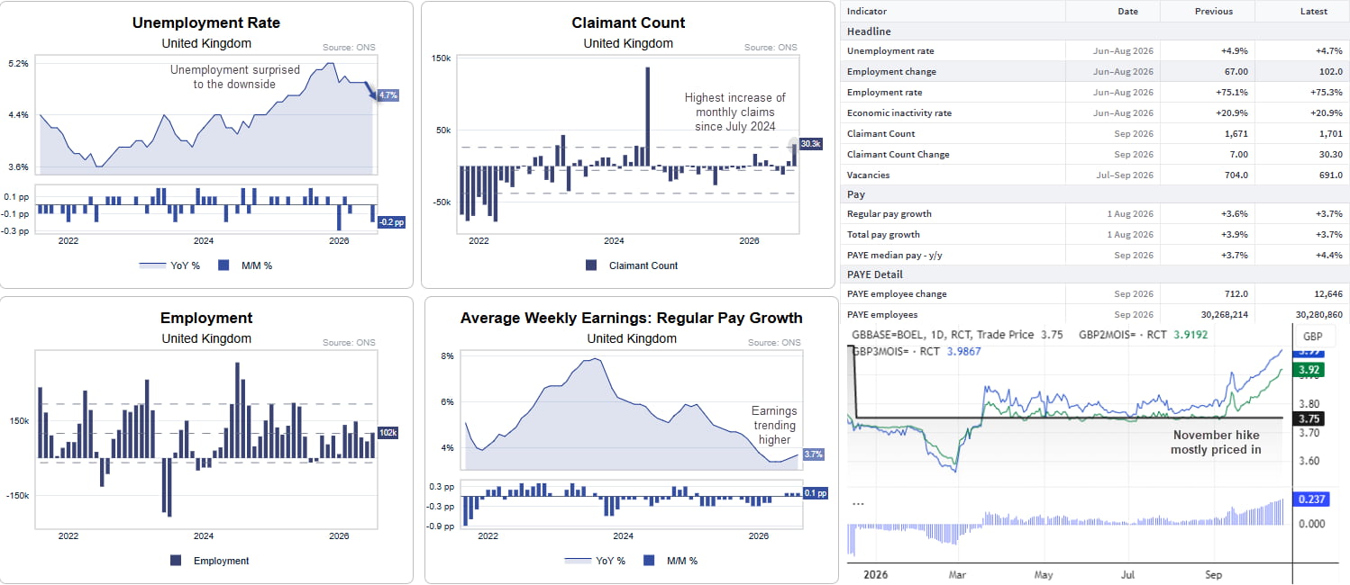Select the "PAYE employee change" row label
This screenshot has height=585, width=1350.
pos(897,294)
